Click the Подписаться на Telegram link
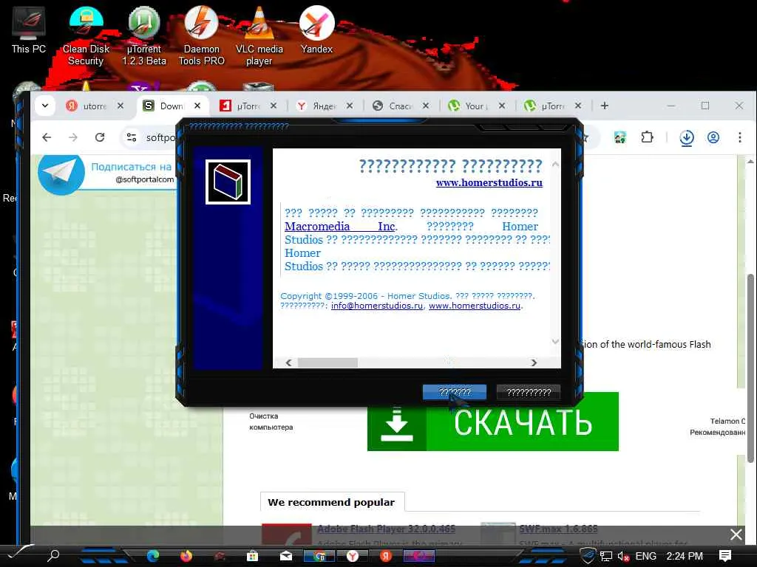The width and height of the screenshot is (757, 567). 132,167
